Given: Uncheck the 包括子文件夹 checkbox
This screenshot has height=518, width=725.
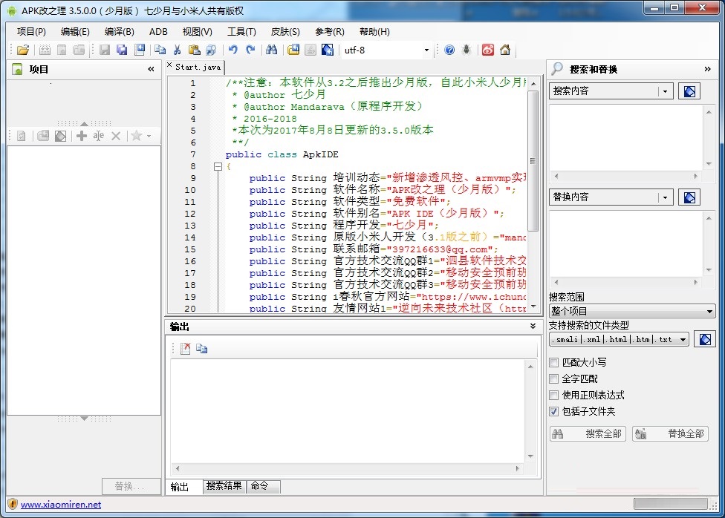Looking at the screenshot, I should pyautogui.click(x=554, y=411).
